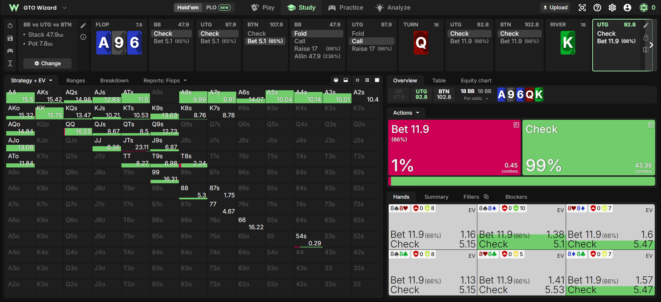Image resolution: width=661 pixels, height=302 pixels.
Task: Select Raise 17 in the UTG action card
Action: 372,49
